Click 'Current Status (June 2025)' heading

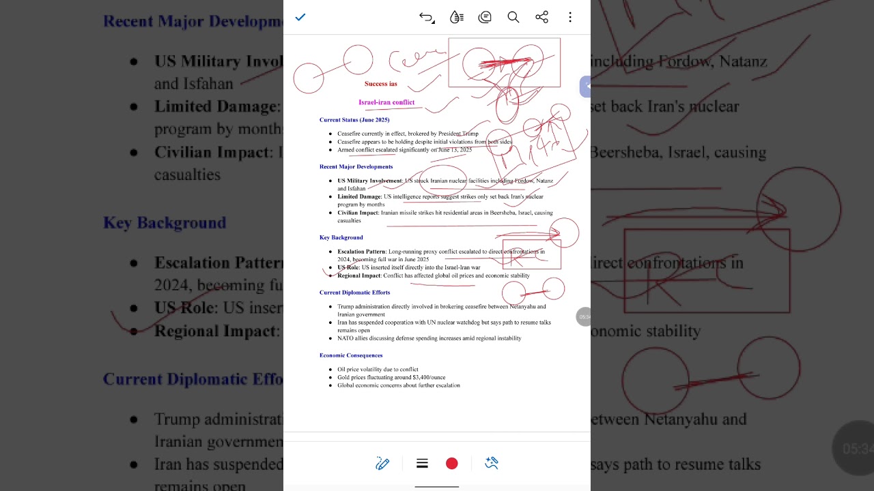tap(354, 120)
